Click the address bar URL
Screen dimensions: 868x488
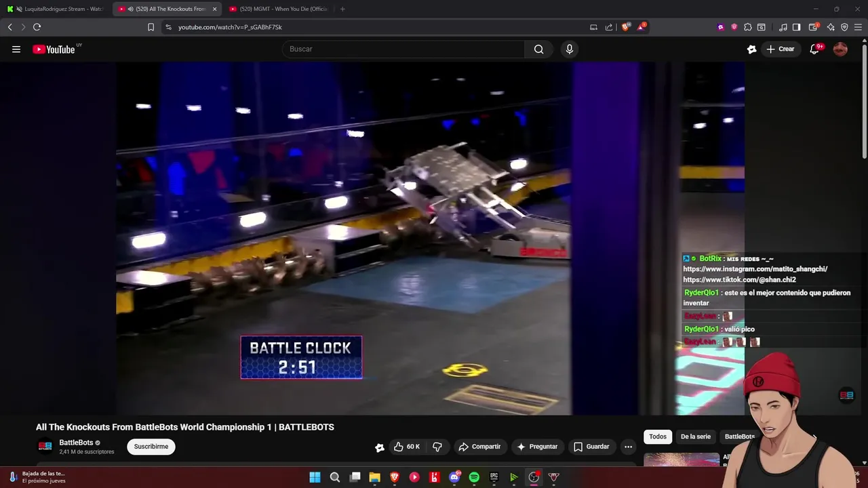pos(230,27)
